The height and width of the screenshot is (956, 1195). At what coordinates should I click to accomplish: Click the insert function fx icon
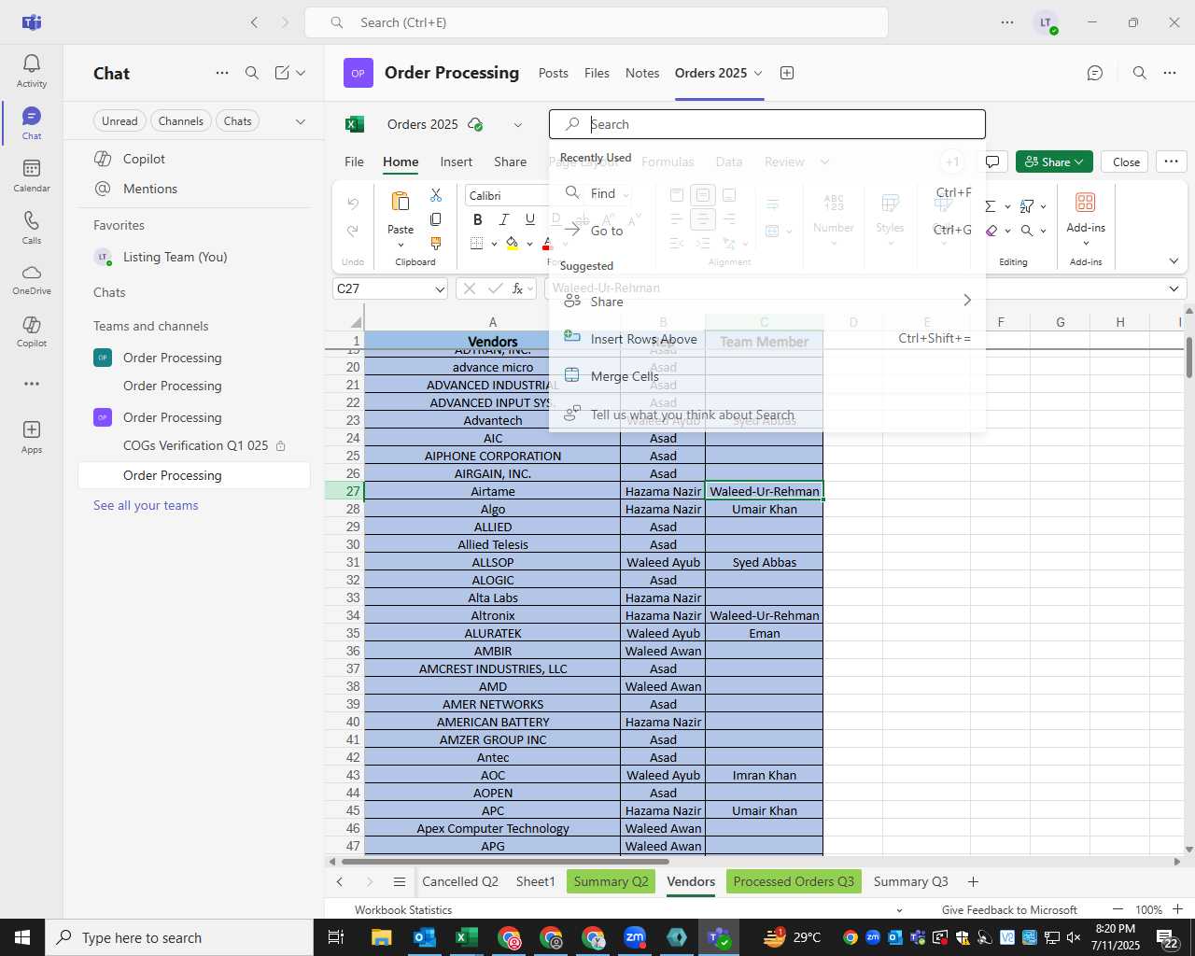click(x=518, y=288)
